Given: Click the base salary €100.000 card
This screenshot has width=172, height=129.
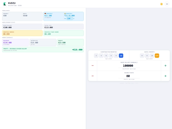Looking at the screenshot, I should (22, 26).
